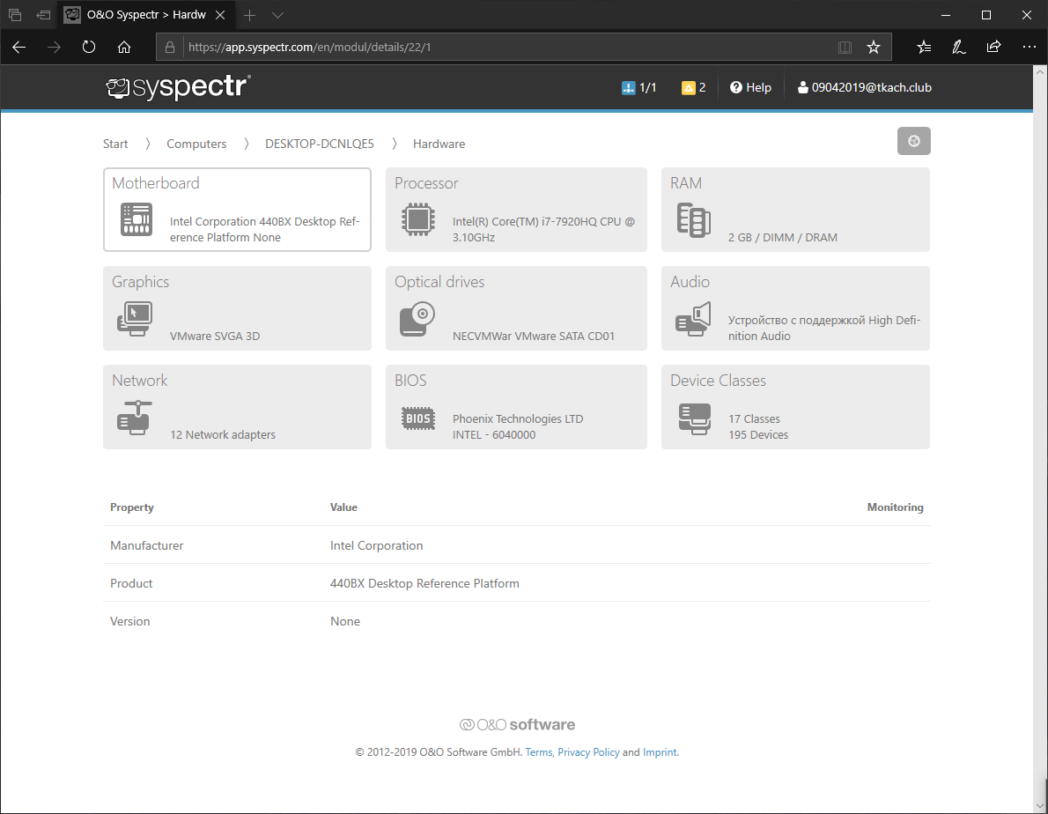Viewport: 1048px width, 814px height.
Task: Click the Manufacturer property row
Action: coord(517,545)
